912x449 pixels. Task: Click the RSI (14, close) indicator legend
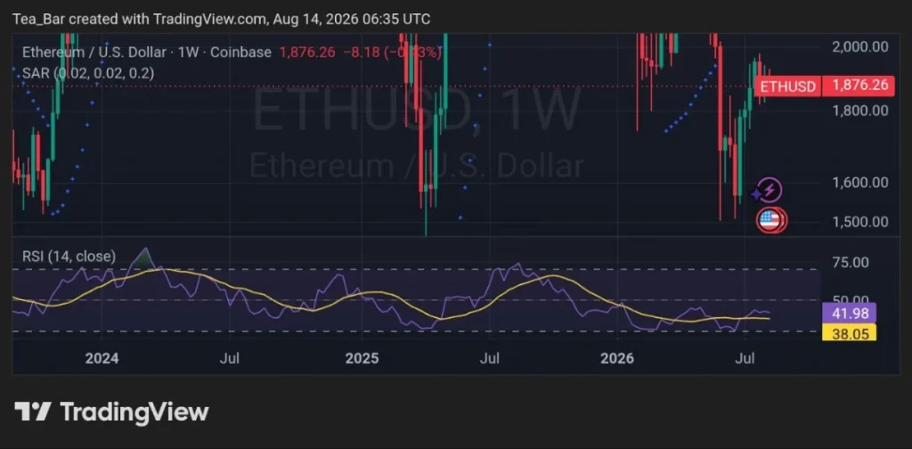pos(69,256)
